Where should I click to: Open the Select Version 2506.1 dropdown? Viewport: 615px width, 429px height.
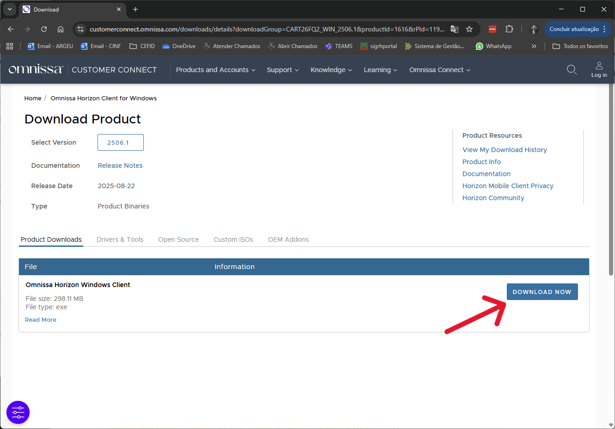[120, 142]
